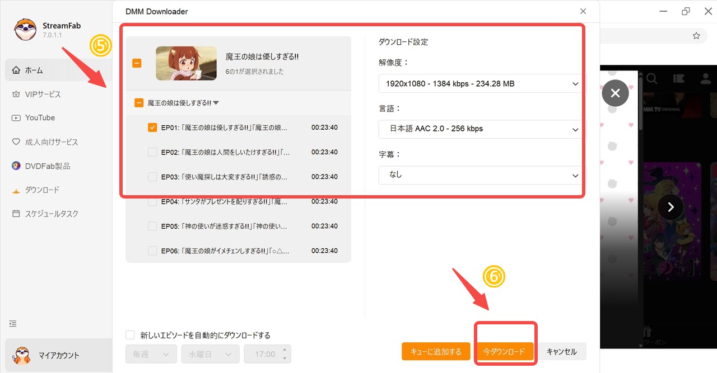Screen dimensions: 717x373
Task: Uncheck the EP01 episode checkbox
Action: tap(152, 127)
